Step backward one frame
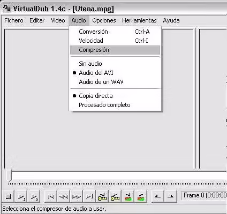Viewport: 227px width, 214px height. (64, 196)
